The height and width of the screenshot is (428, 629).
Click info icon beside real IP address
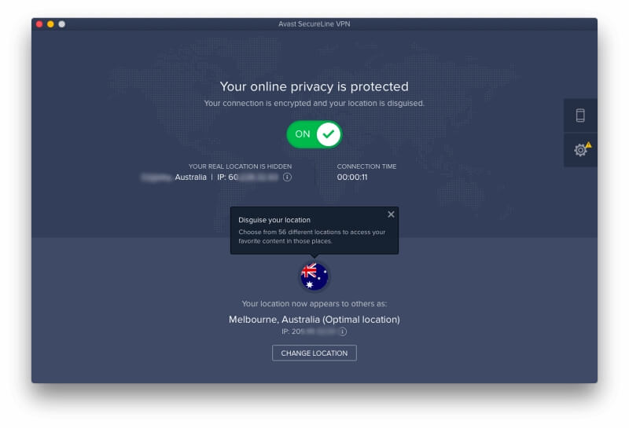click(287, 177)
